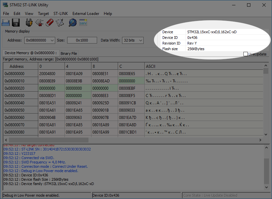This screenshot has width=272, height=199.
Task: Click address row 0x08000080
Action: coord(21,132)
